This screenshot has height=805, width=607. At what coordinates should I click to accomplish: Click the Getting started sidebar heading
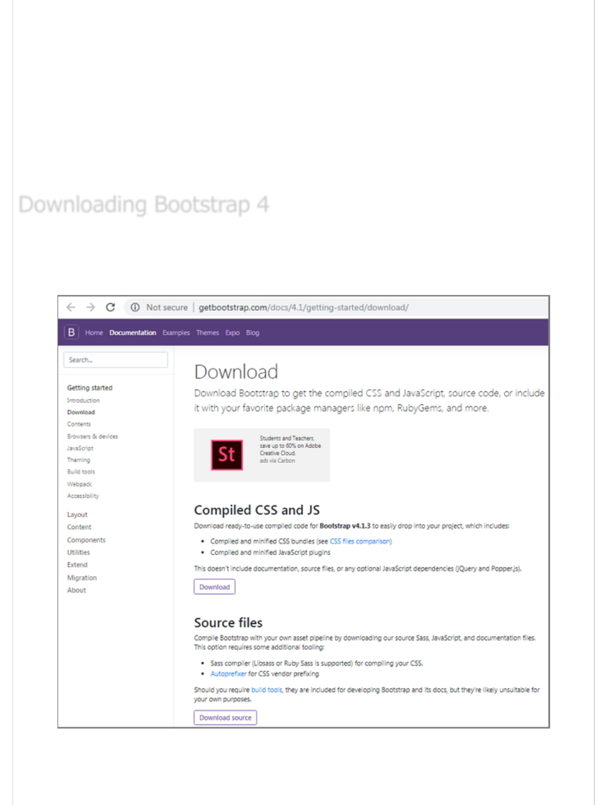pos(90,388)
